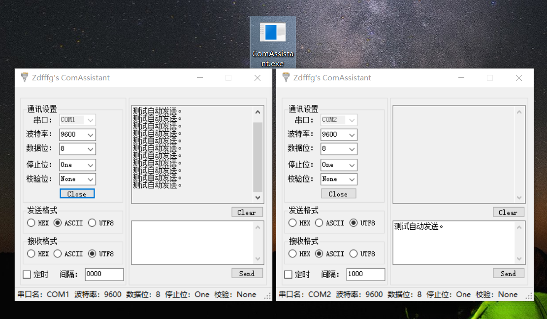Open 数据位 data bits dropdown in COM2 window
This screenshot has height=319, width=547.
[x=339, y=149]
